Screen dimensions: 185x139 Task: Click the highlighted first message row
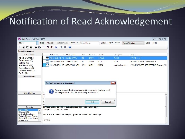pos(105,58)
